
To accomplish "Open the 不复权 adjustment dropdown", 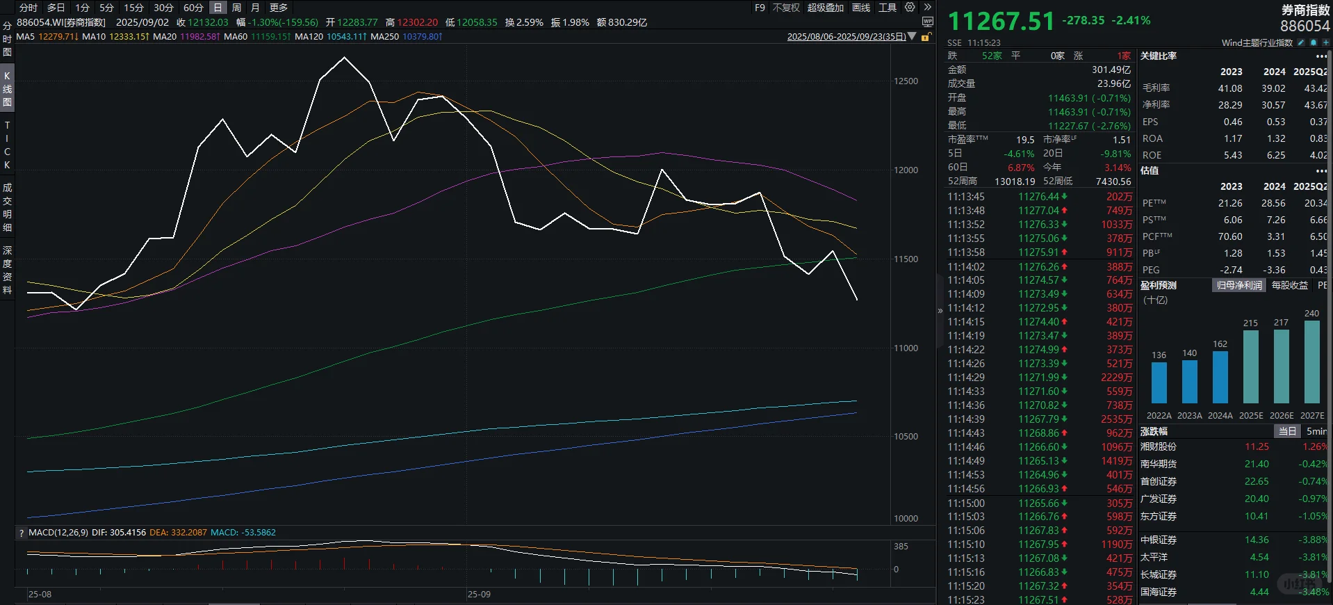I will pos(787,8).
